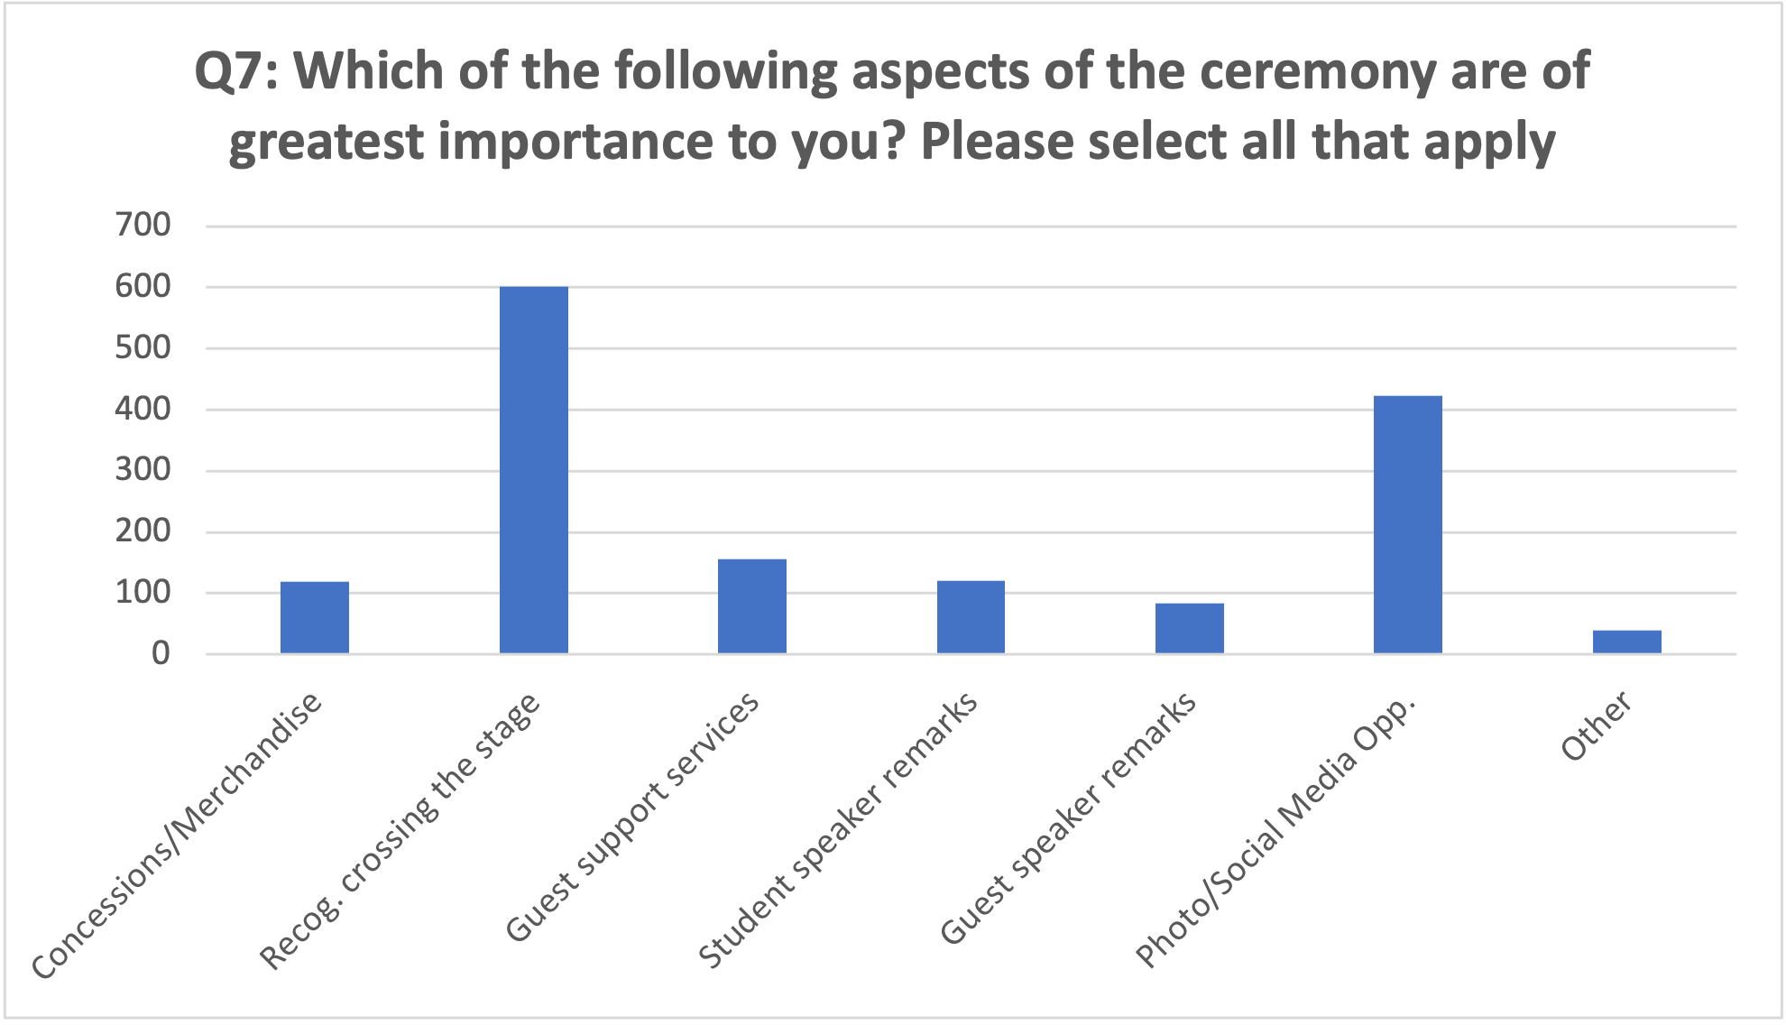Click the Concessions/Merchandise axis label
This screenshot has width=1786, height=1025.
[x=177, y=836]
